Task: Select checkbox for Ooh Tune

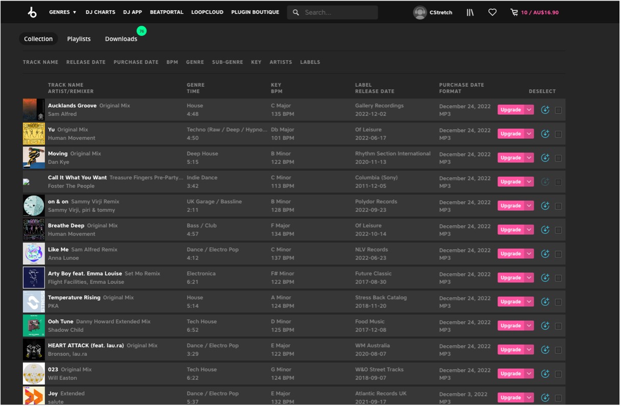Action: 558,326
